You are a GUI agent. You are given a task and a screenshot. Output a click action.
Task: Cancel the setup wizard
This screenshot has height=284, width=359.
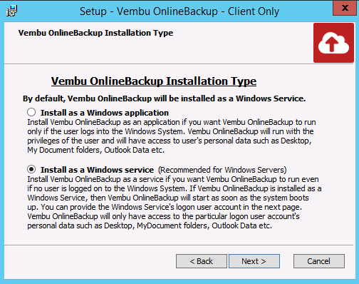pyautogui.click(x=319, y=261)
